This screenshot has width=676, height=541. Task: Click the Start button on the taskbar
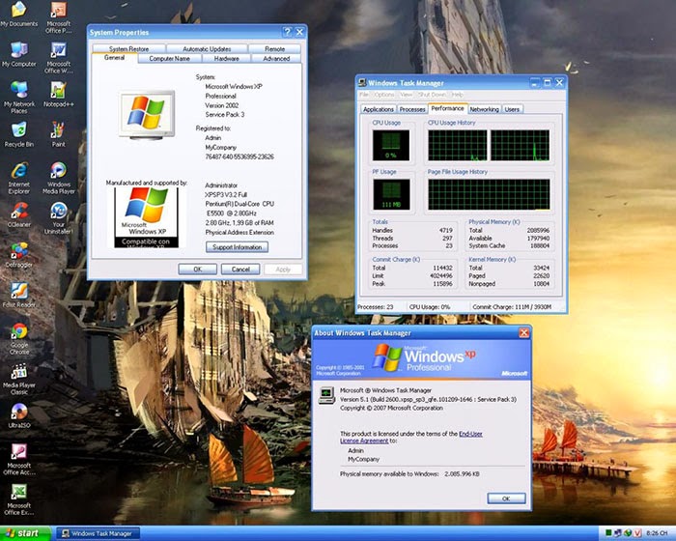(x=23, y=533)
